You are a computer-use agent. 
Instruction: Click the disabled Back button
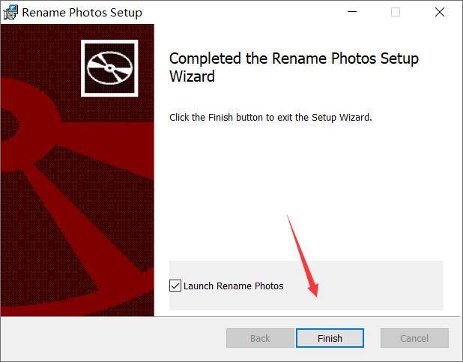pyautogui.click(x=260, y=338)
